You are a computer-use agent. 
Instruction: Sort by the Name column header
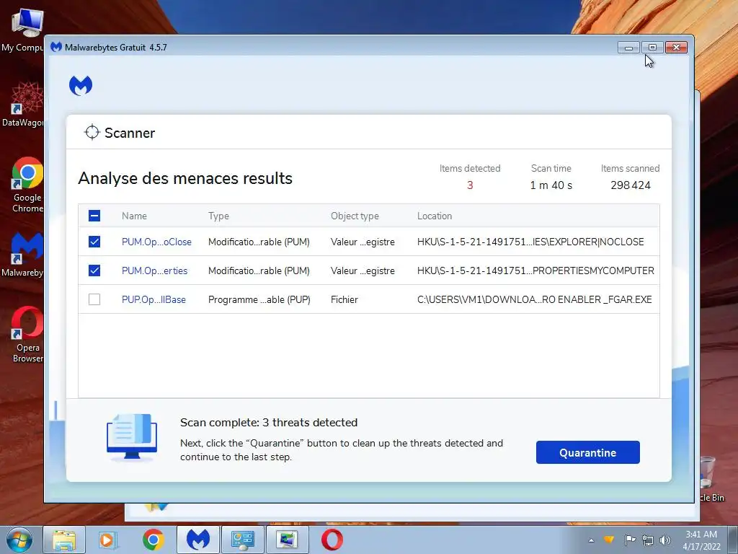point(134,216)
